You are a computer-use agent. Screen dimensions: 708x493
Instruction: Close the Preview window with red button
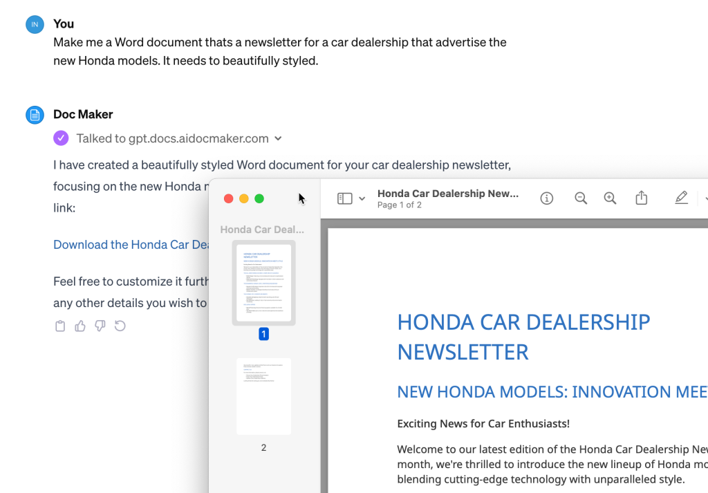tap(228, 198)
